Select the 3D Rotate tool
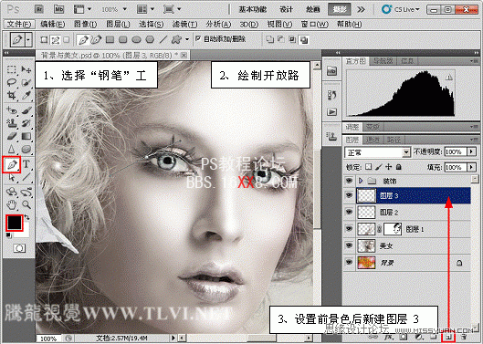483x344 pixels. tap(11, 193)
